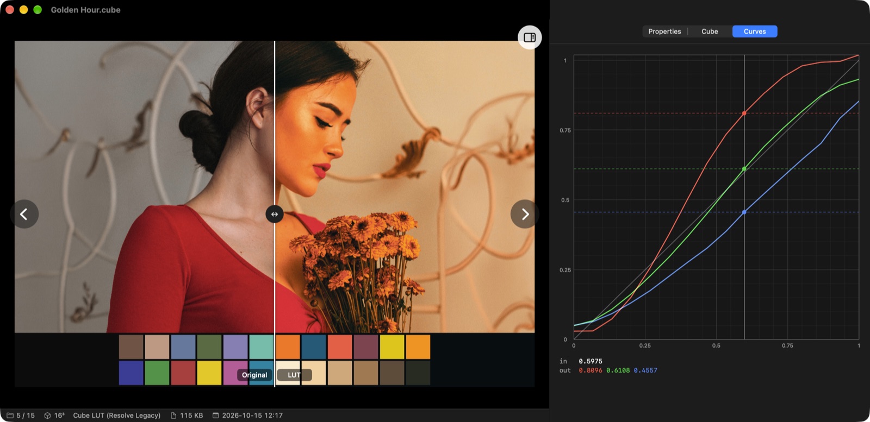
Task: Click the blue curve control point
Action: coord(744,212)
